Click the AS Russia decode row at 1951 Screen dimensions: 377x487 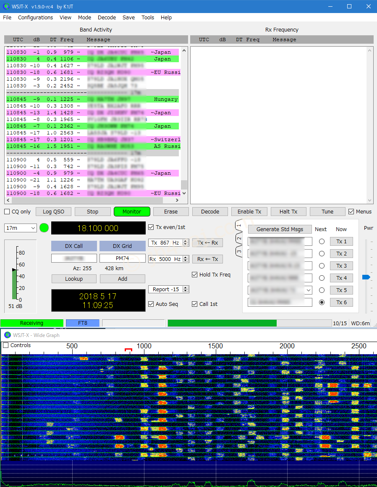(x=93, y=146)
